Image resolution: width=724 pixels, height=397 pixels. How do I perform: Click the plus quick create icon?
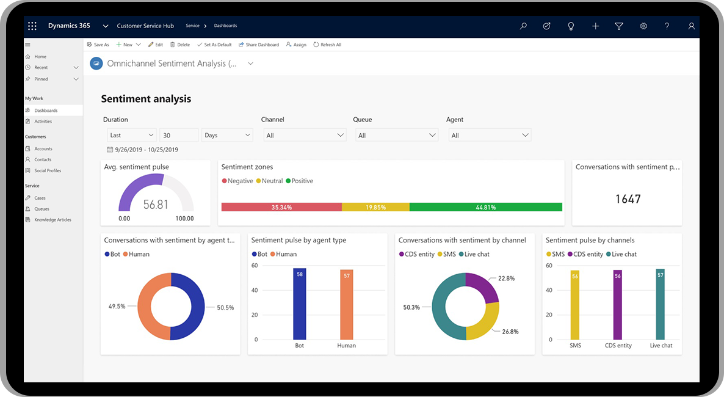pos(596,26)
